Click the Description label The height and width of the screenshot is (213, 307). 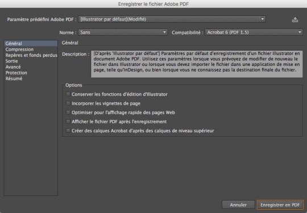(x=76, y=54)
